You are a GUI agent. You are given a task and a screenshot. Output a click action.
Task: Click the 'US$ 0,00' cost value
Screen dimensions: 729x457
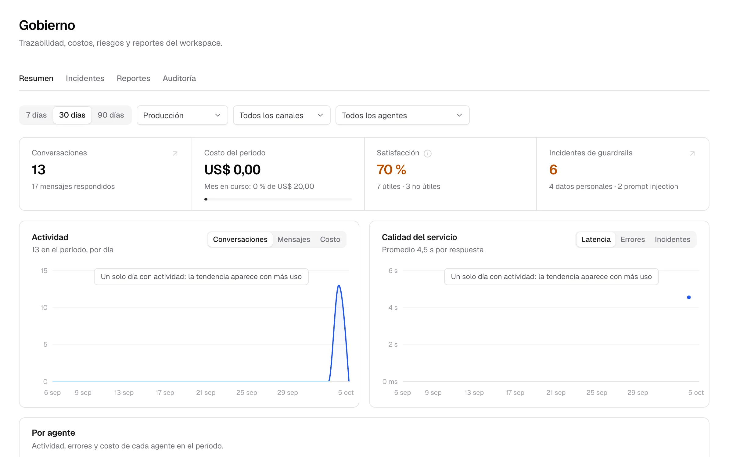pos(232,170)
